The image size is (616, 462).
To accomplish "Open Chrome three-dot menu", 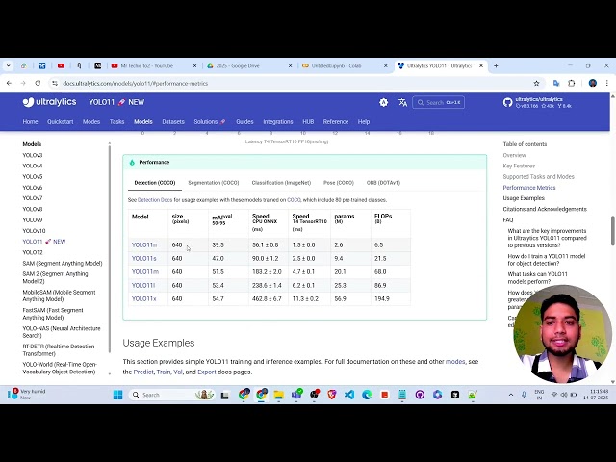I will click(607, 84).
